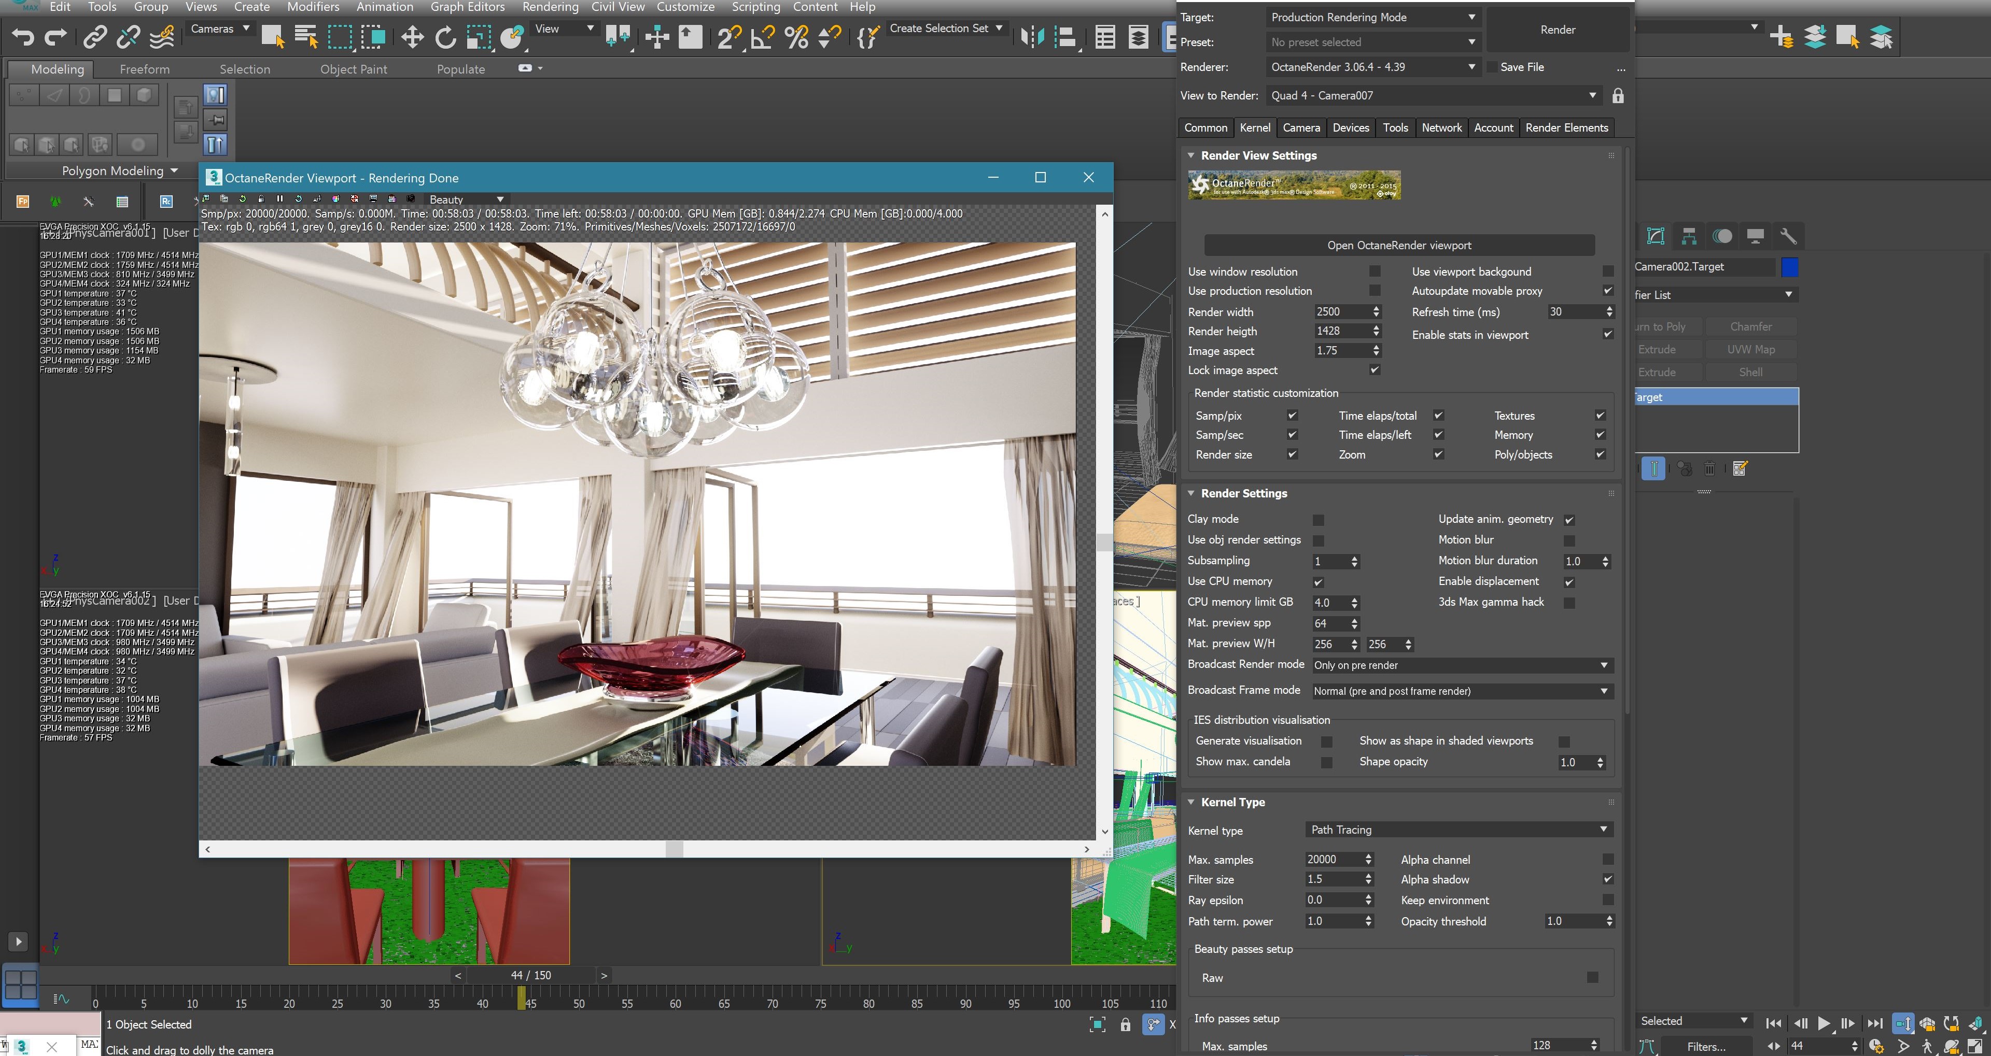
Task: Lock the View to Render padlock
Action: pyautogui.click(x=1618, y=96)
